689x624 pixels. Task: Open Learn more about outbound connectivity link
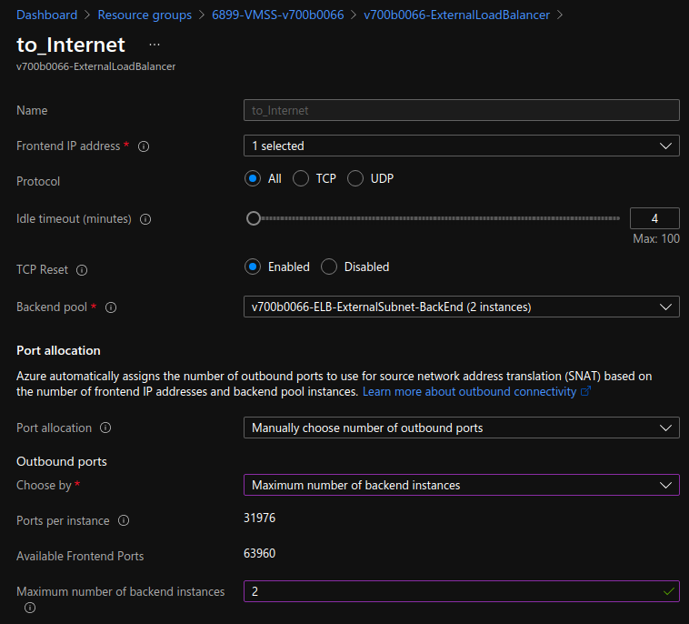tap(470, 391)
